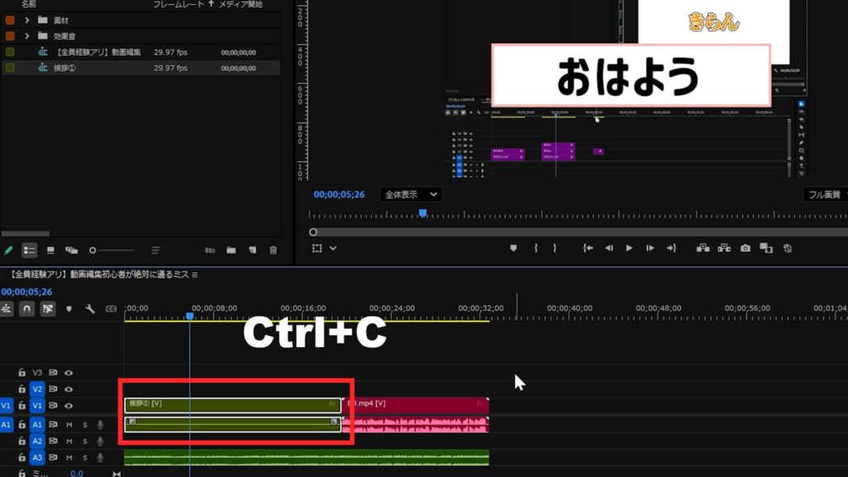The height and width of the screenshot is (477, 848).
Task: Click the New Item icon
Action: pos(253,250)
